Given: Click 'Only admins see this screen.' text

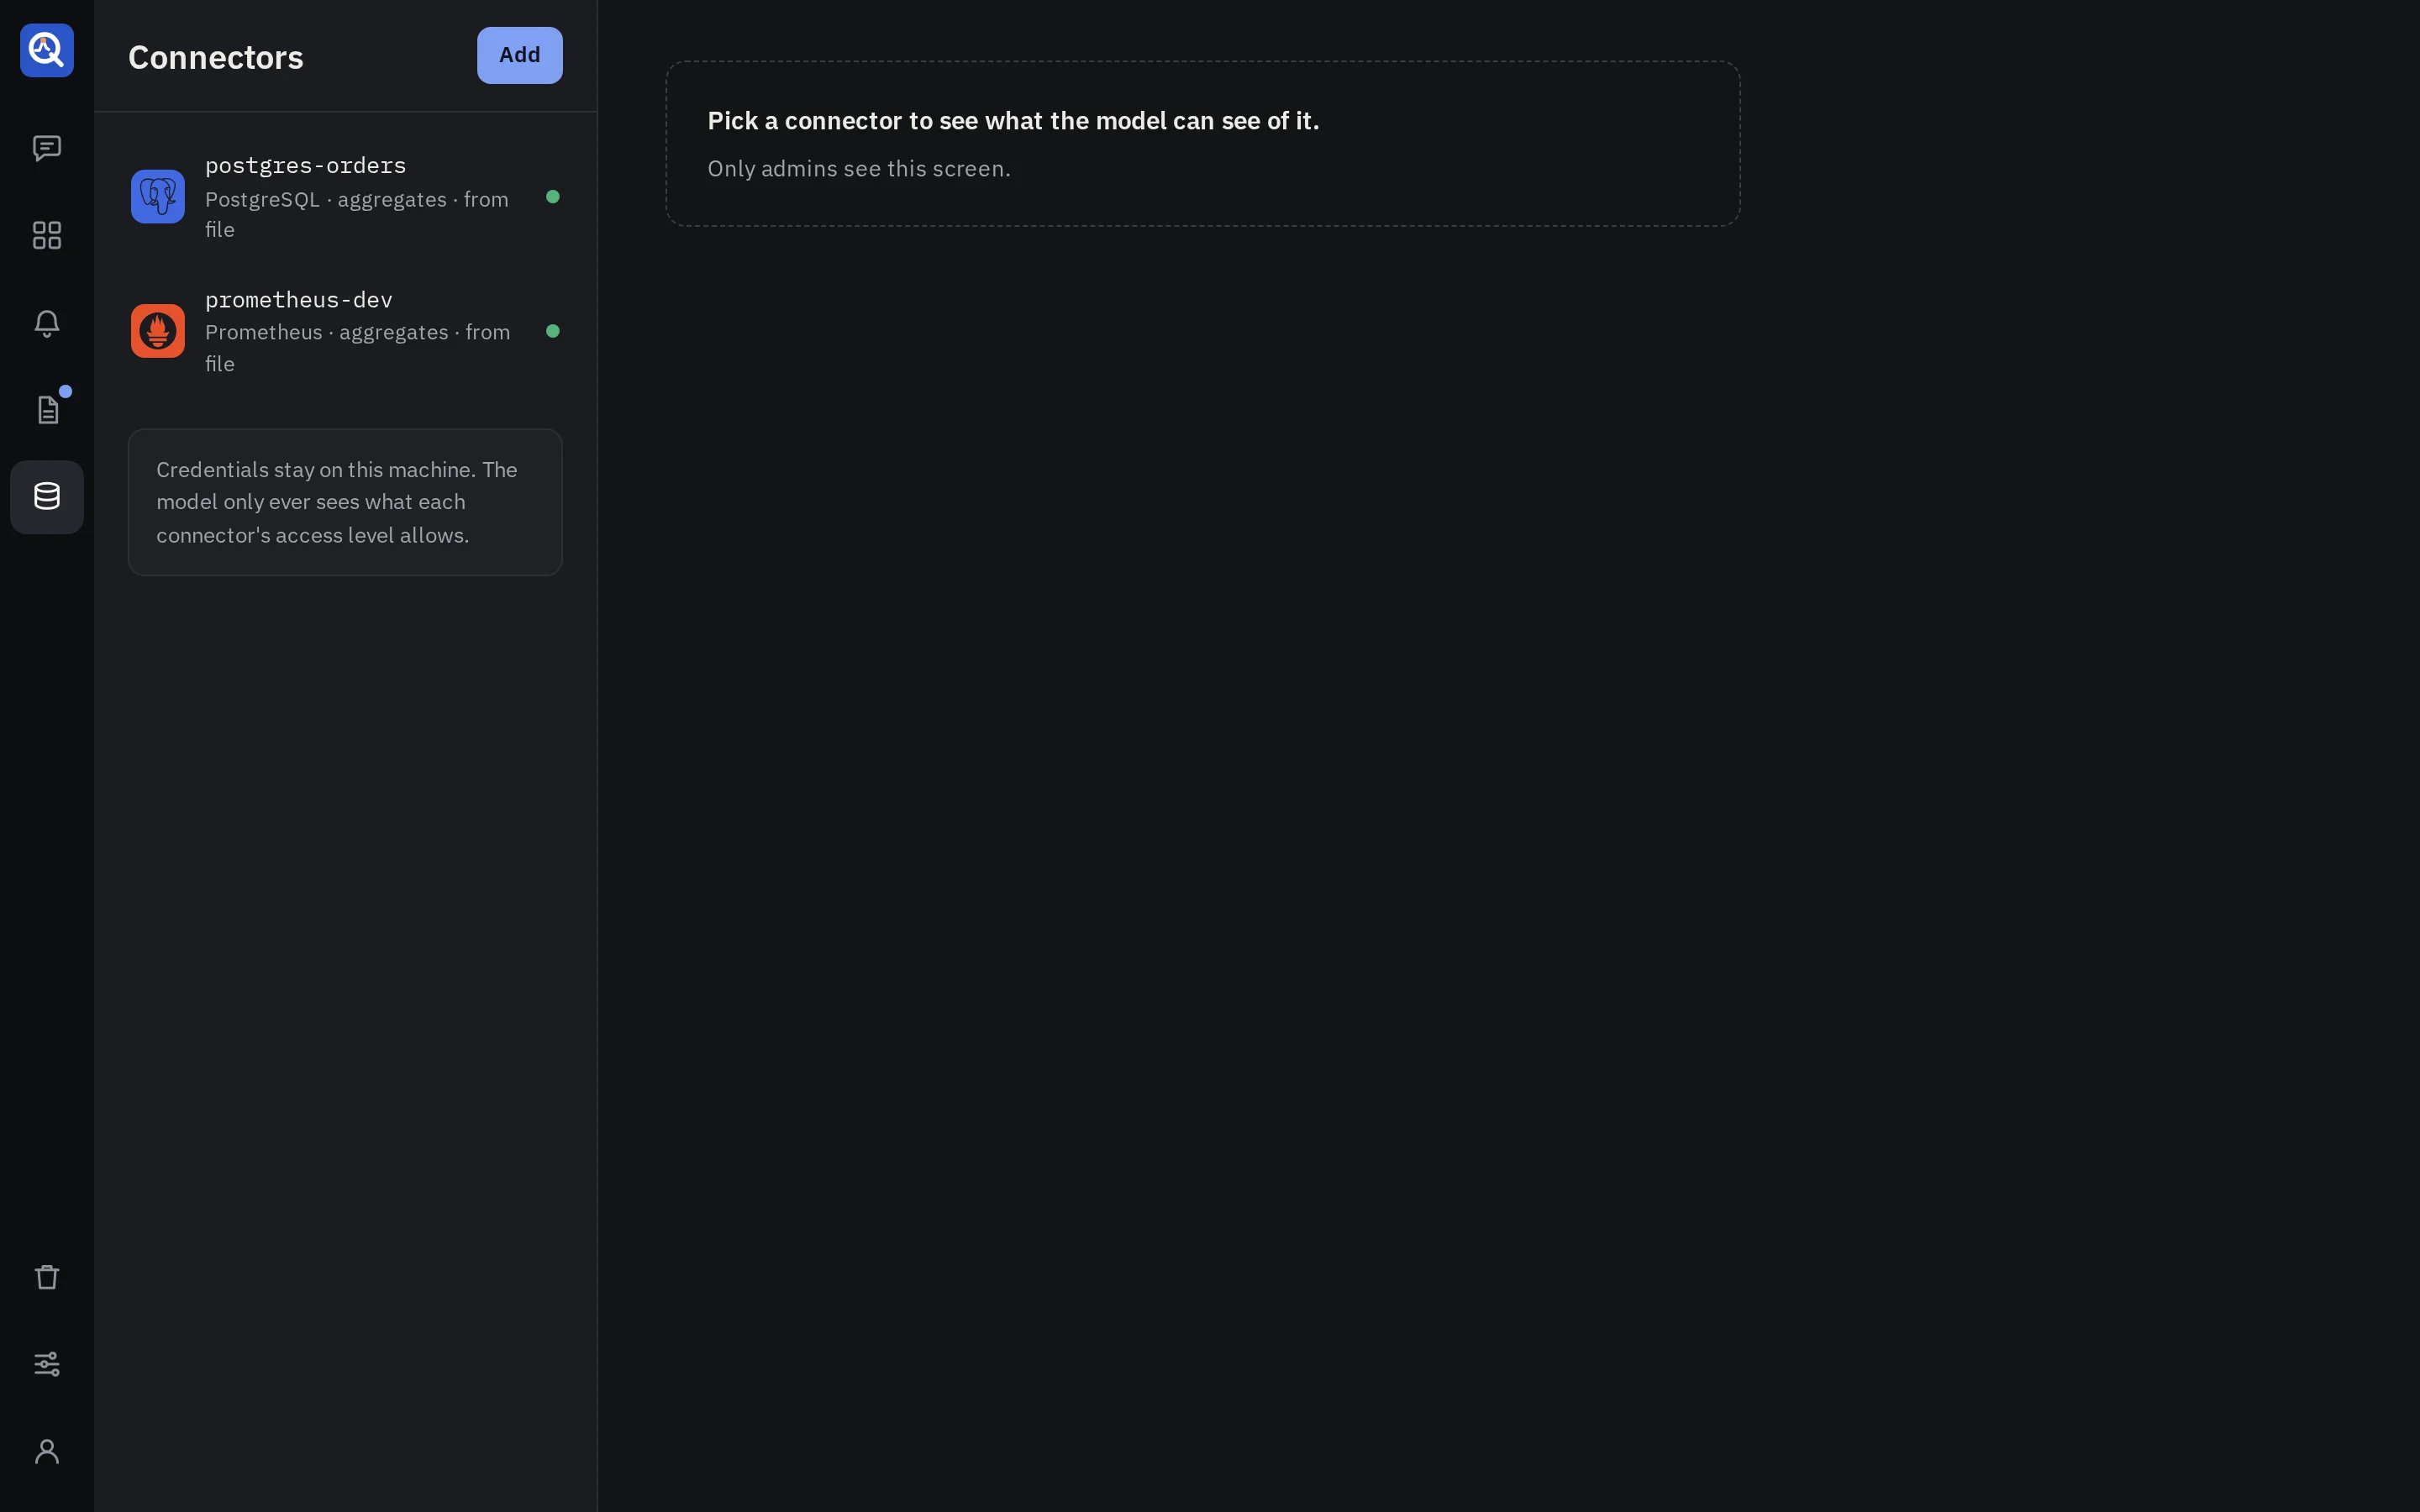Looking at the screenshot, I should [859, 169].
